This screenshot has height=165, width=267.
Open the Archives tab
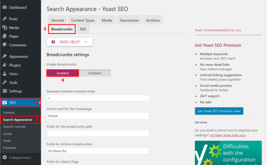[153, 20]
